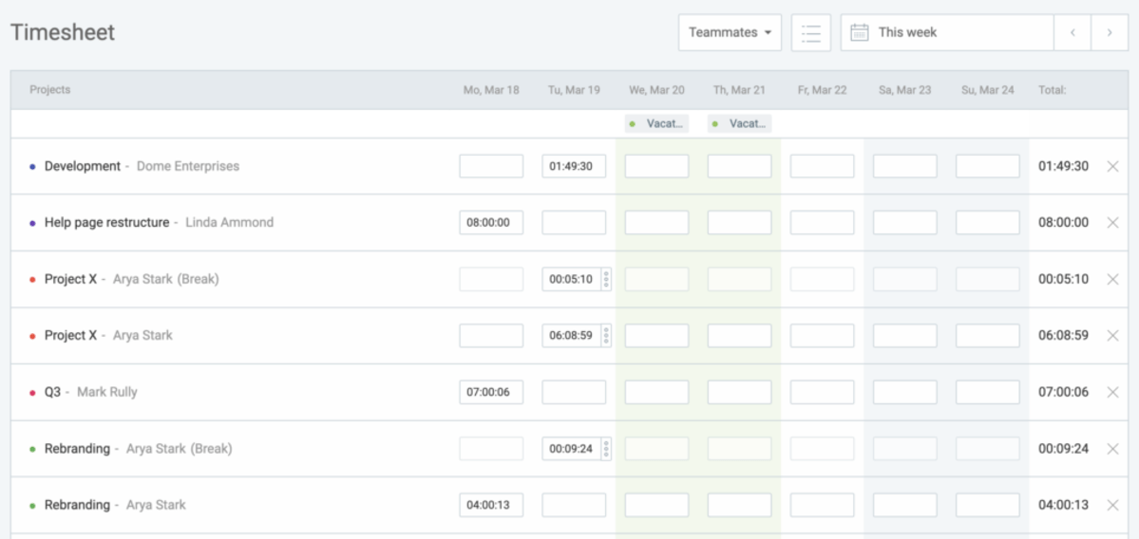Select the Development project name
Image resolution: width=1139 pixels, height=539 pixels.
pos(83,166)
